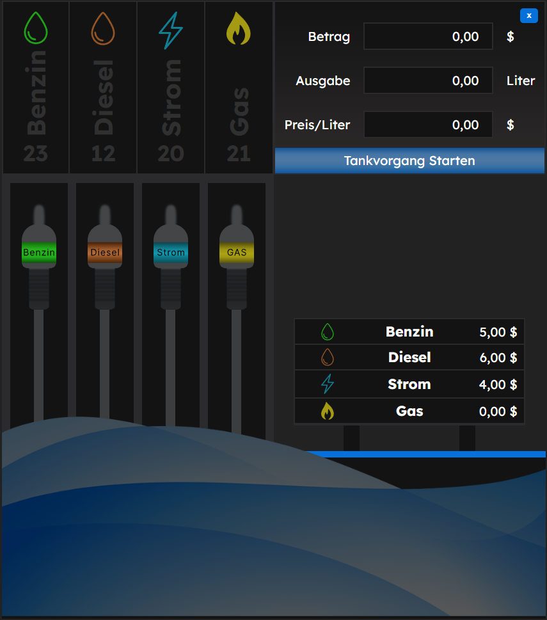Click the yellow Gas flame icon
This screenshot has width=547, height=620.
pos(238,28)
